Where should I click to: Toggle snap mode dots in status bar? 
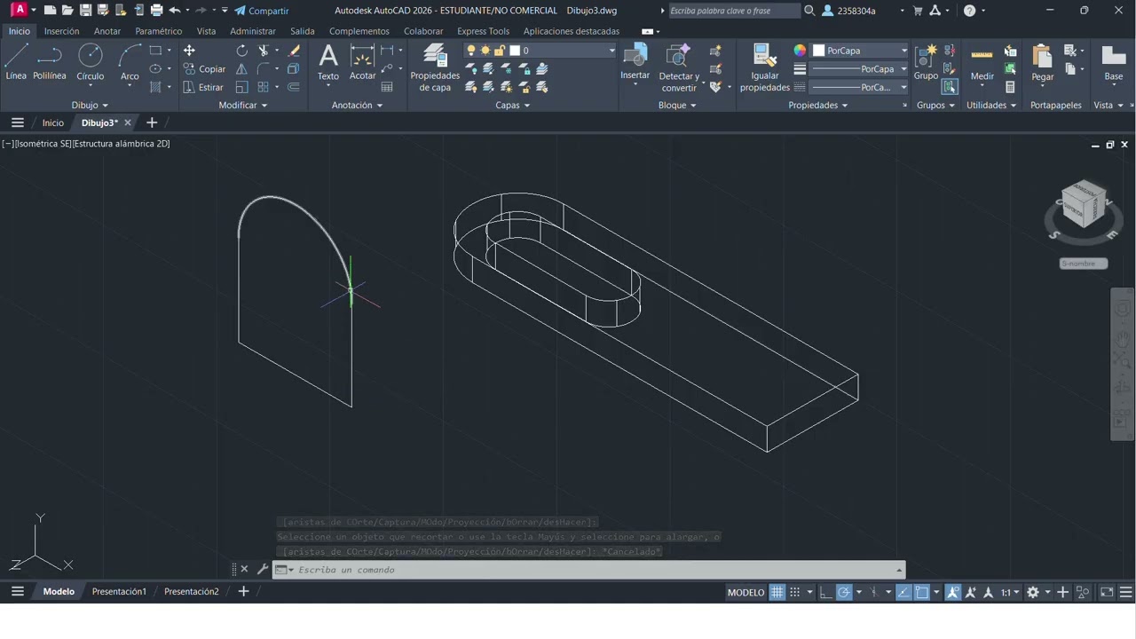coord(795,592)
